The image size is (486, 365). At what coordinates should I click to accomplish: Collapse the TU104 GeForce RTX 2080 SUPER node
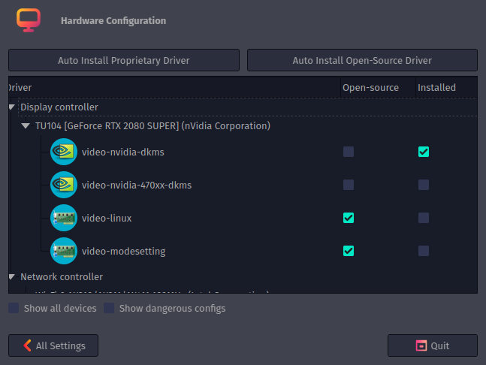click(26, 126)
